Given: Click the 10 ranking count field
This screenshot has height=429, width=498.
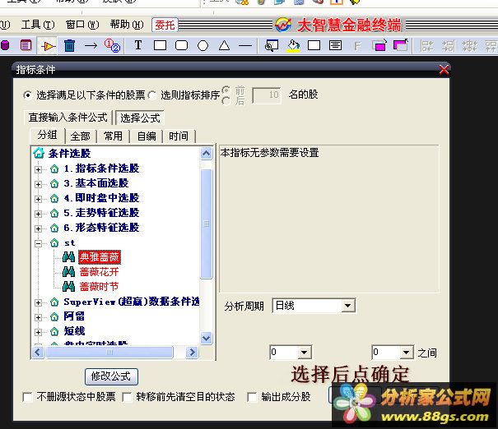Looking at the screenshot, I should 267,95.
